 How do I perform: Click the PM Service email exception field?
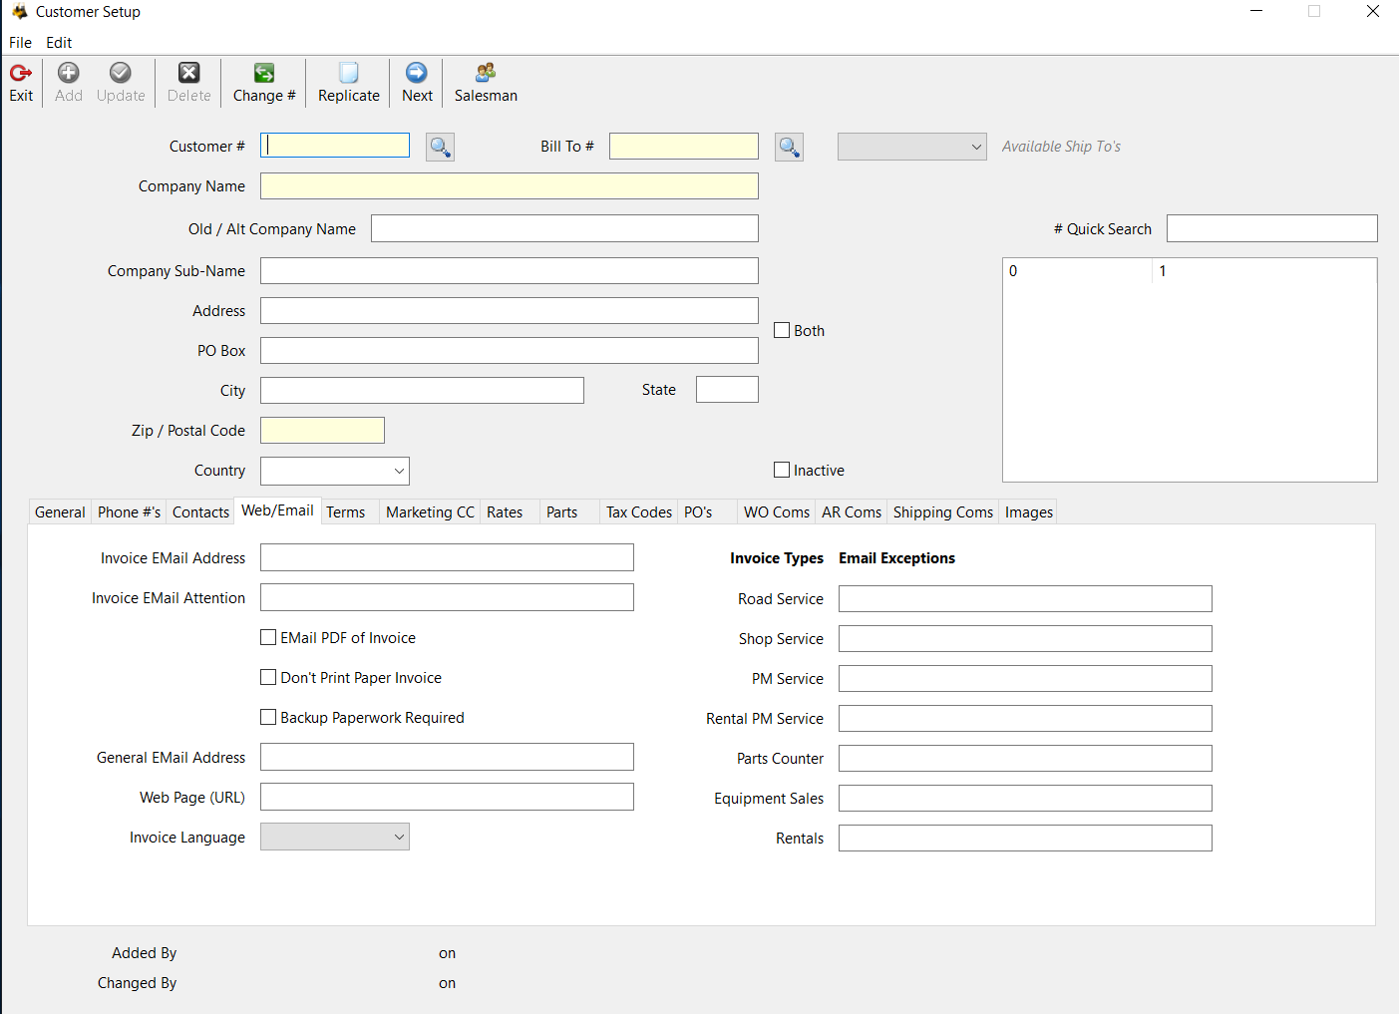1025,678
